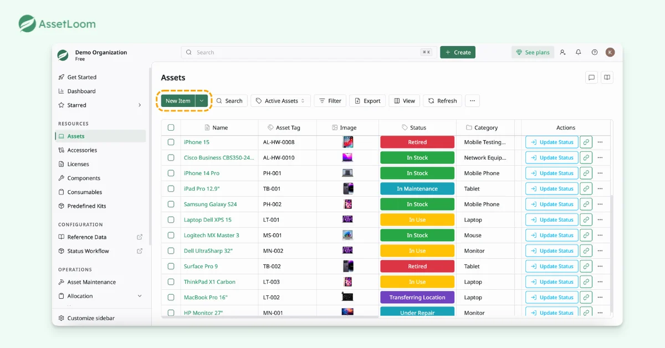Click Demo Organization logo icon
The width and height of the screenshot is (665, 348).
pyautogui.click(x=63, y=55)
